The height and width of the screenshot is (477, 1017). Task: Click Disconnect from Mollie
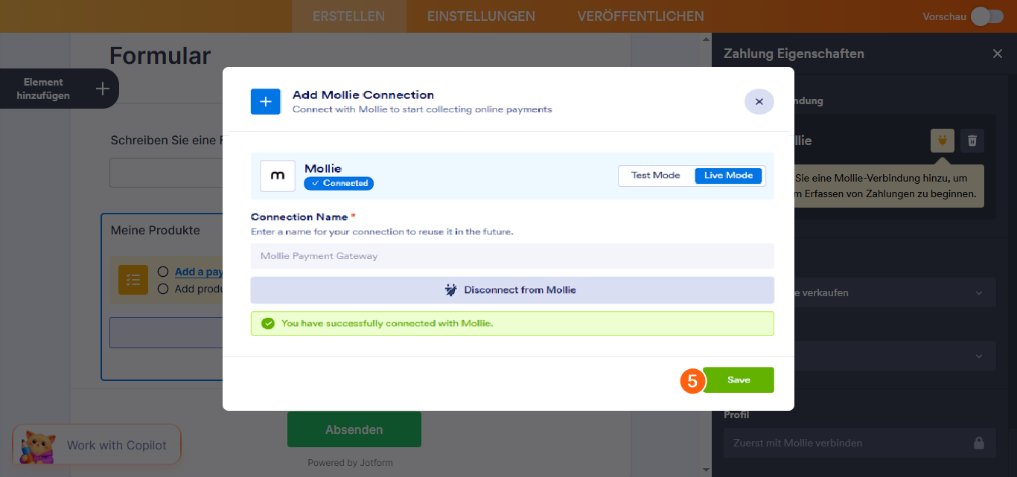pyautogui.click(x=511, y=289)
